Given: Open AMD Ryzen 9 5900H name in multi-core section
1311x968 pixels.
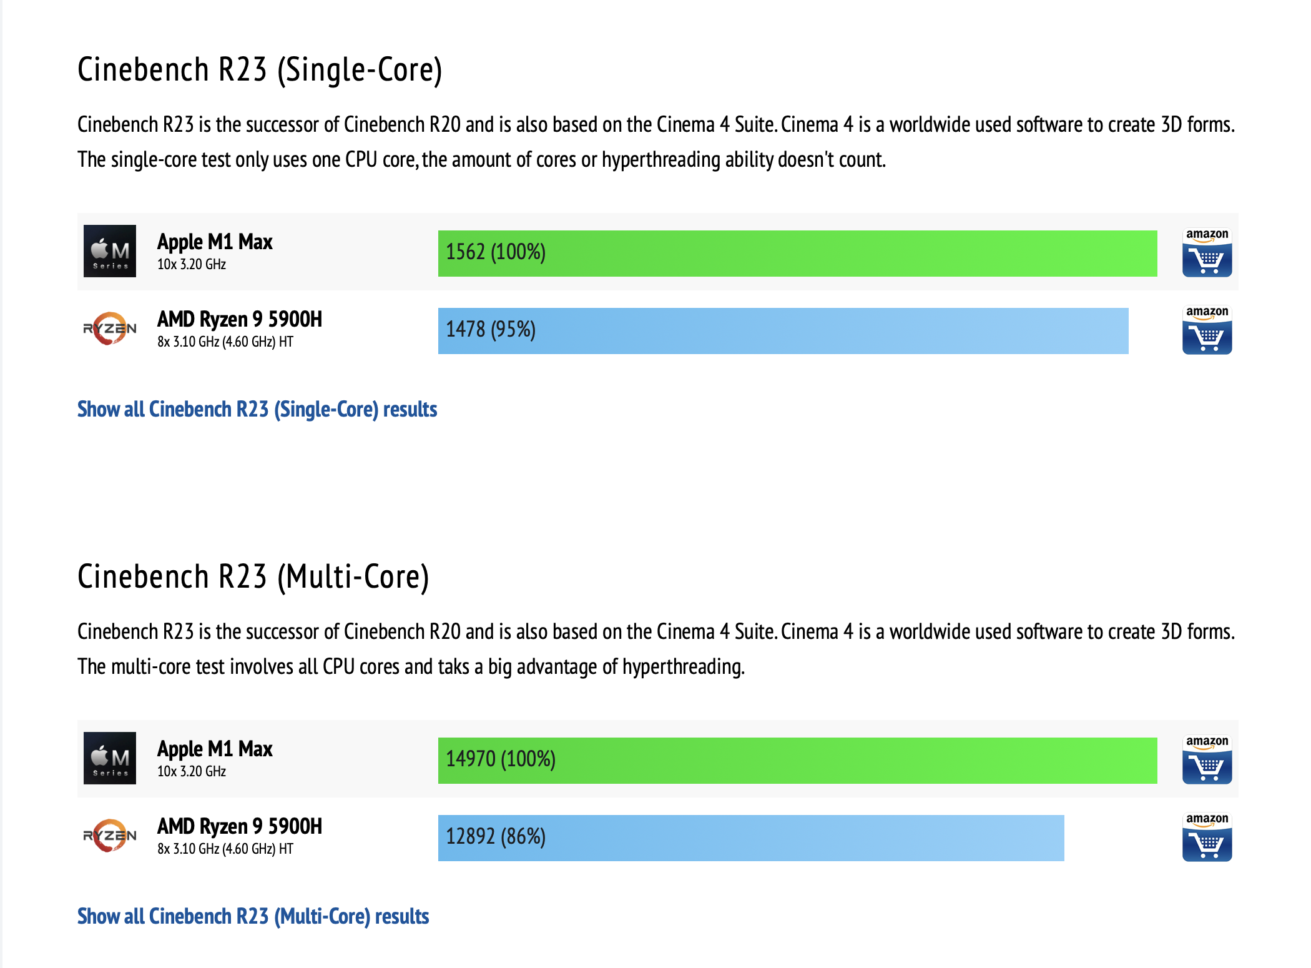Looking at the screenshot, I should tap(240, 827).
